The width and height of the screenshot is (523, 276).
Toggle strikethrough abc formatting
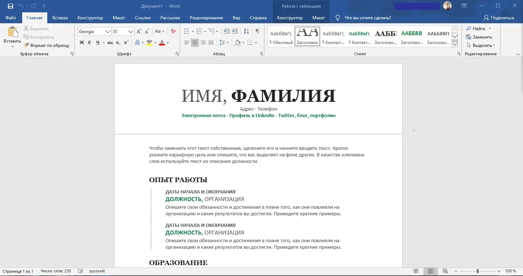click(x=110, y=43)
